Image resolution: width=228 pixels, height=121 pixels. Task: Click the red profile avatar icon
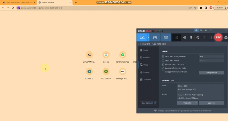point(211,8)
